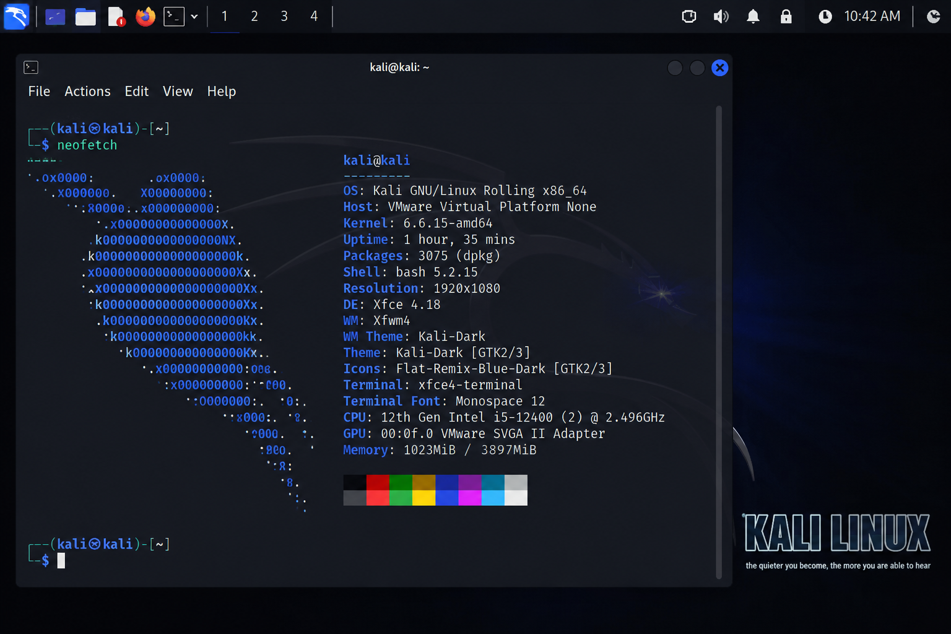Expand the terminal launcher dropdown arrow
951x634 pixels.
click(194, 17)
